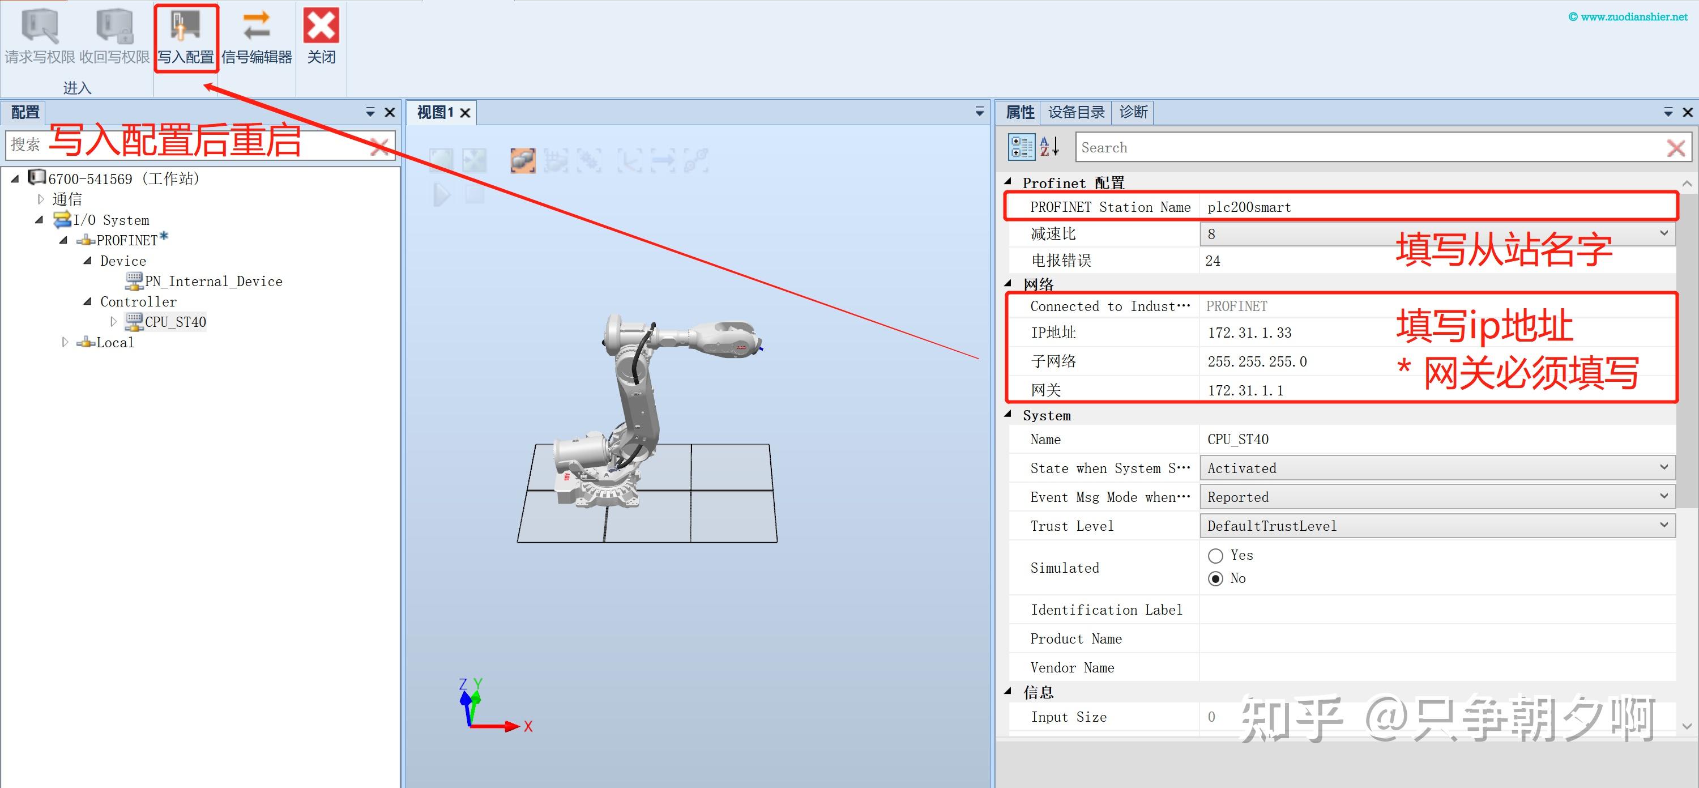Toggle the 减速比 value selector open
1699x788 pixels.
(x=1664, y=233)
